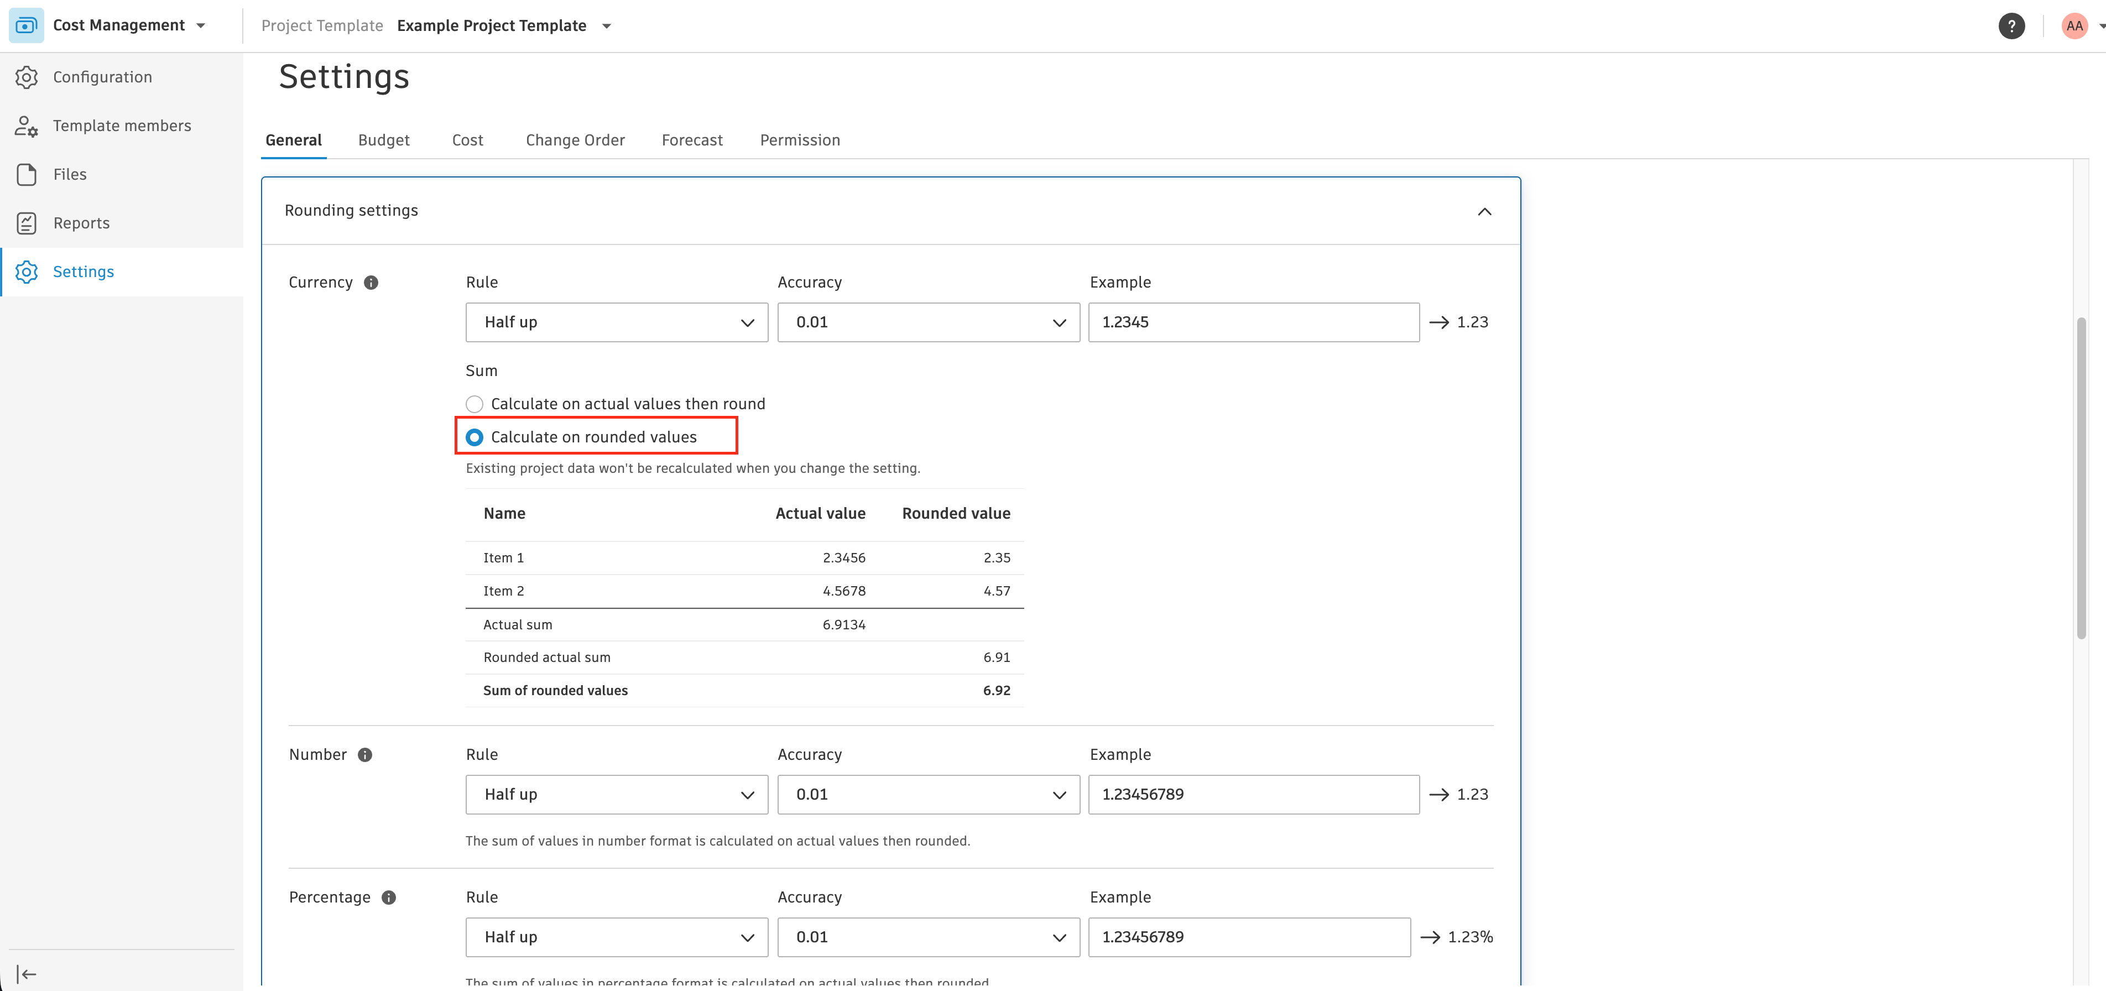Viewport: 2106px width, 991px height.
Task: Switch to the Change Order tab
Action: pos(575,140)
